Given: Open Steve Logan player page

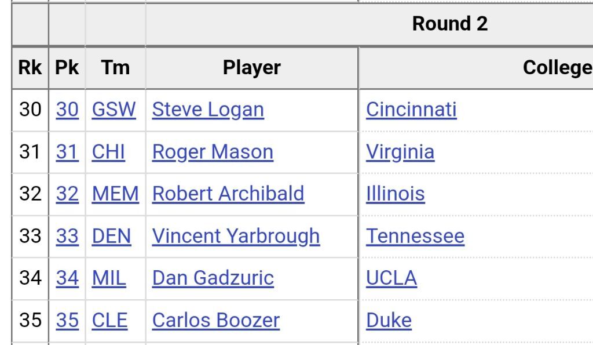Looking at the screenshot, I should point(208,110).
